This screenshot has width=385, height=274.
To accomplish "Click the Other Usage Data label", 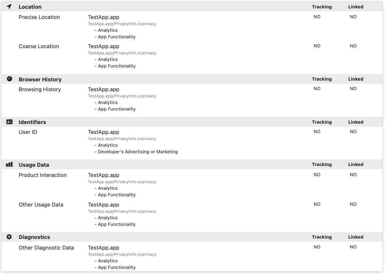I will [x=41, y=205].
